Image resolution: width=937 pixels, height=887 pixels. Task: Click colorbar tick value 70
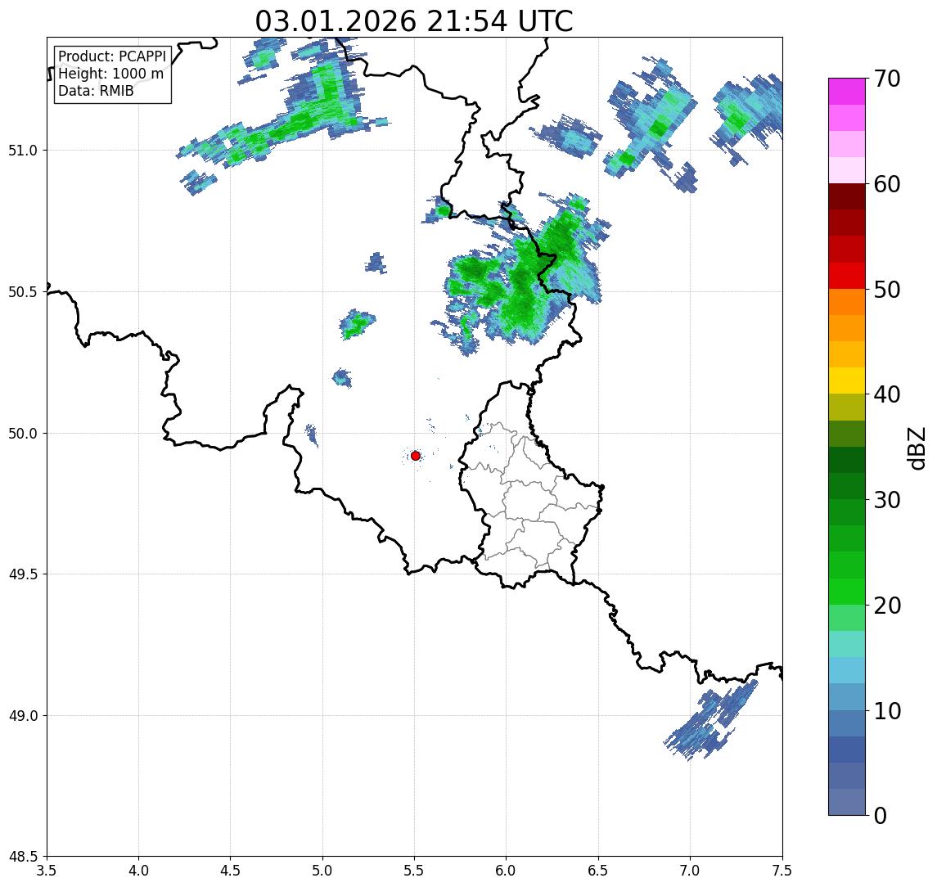click(887, 79)
